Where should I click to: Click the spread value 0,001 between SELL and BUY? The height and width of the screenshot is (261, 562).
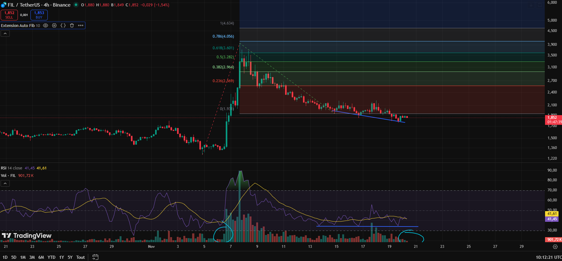tap(24, 15)
